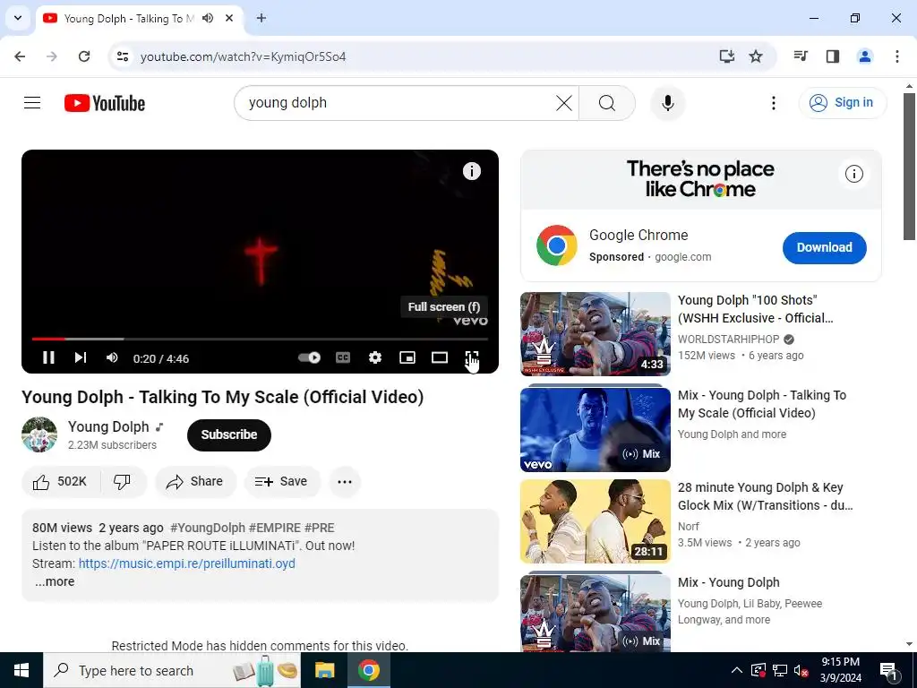Open the video info card icon

(x=471, y=171)
